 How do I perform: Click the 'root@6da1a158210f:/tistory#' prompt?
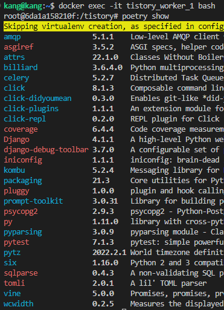tap(61, 16)
